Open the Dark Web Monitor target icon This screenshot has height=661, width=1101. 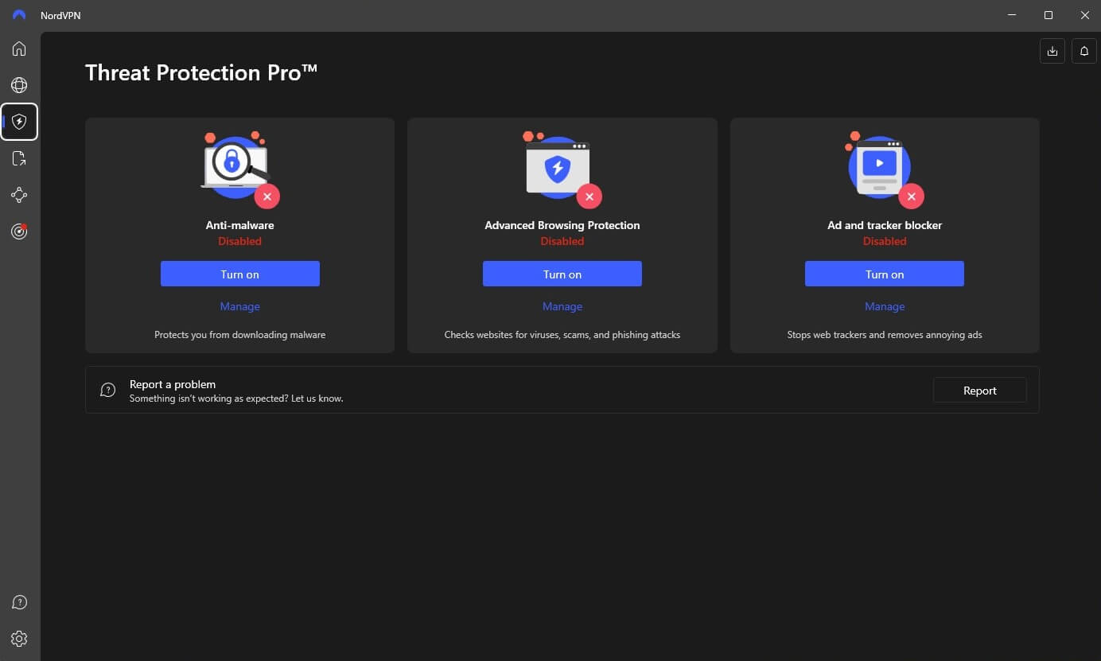(19, 231)
